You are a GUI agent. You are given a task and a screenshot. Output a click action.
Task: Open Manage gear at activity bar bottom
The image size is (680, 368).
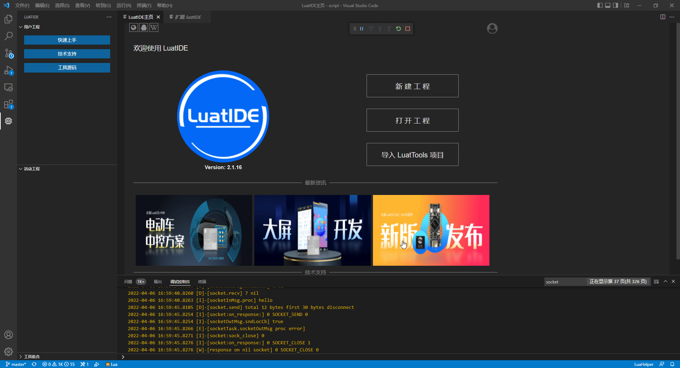(x=8, y=352)
